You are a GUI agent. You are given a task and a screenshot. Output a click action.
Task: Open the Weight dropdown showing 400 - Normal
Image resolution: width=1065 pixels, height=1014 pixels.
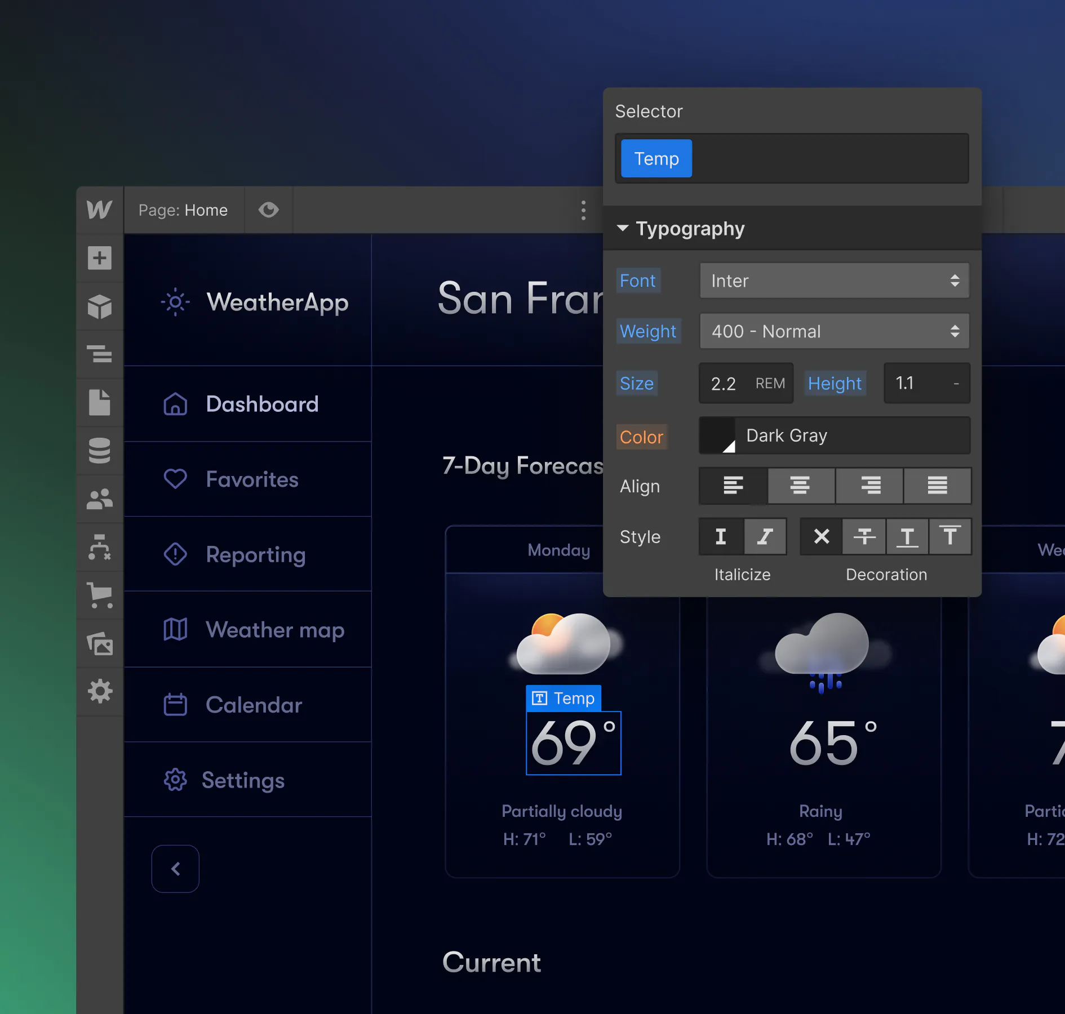(834, 331)
